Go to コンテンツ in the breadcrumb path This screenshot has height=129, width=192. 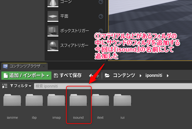click(124, 75)
